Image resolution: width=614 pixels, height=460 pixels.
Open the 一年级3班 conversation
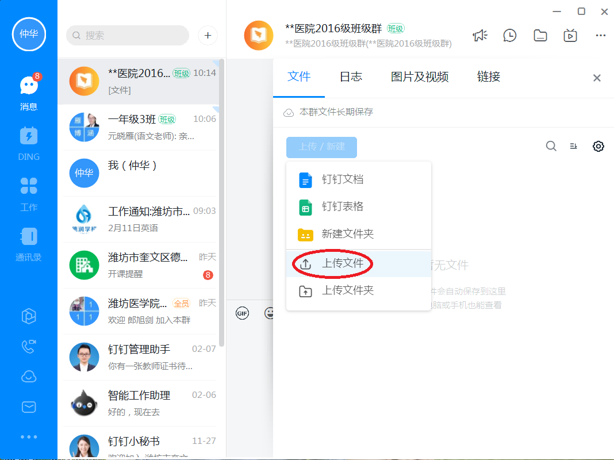[139, 127]
